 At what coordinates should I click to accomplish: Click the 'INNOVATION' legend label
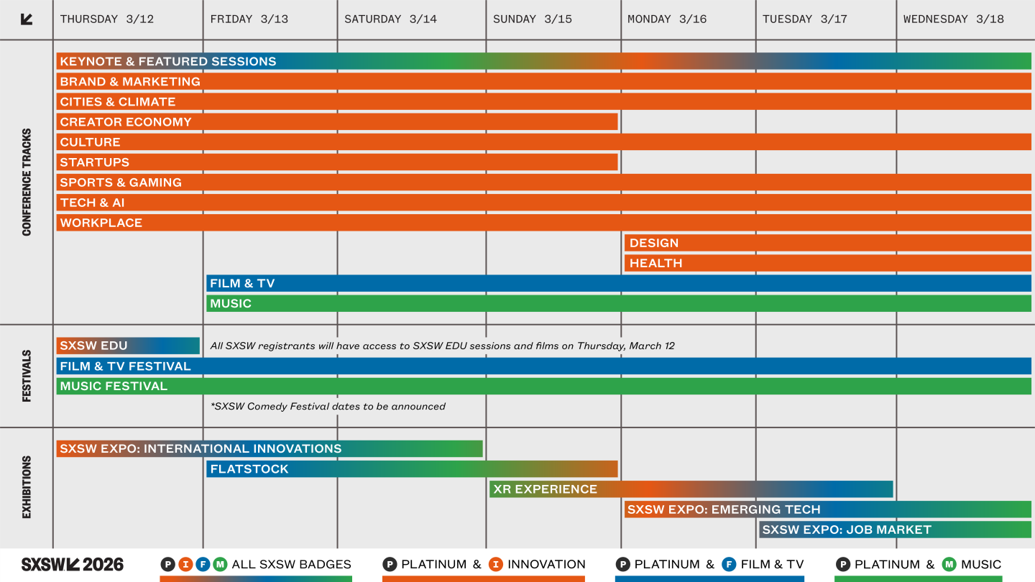coord(546,564)
